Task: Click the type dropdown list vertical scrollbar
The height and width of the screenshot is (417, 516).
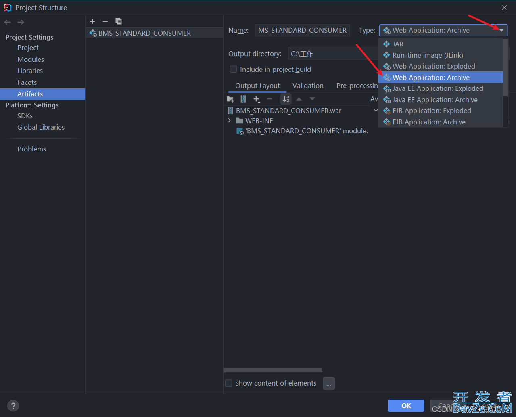Action: tap(506, 68)
